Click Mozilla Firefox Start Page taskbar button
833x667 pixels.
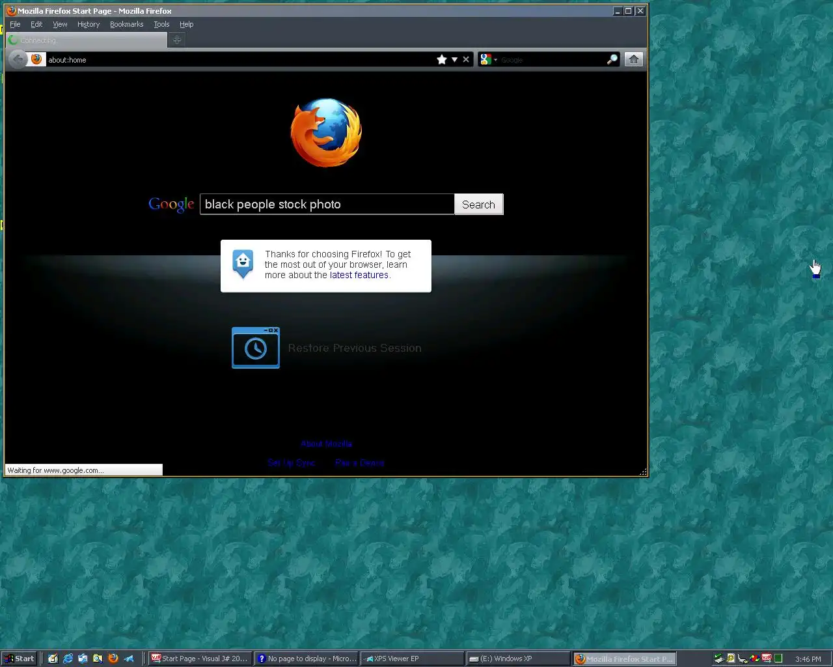point(625,659)
